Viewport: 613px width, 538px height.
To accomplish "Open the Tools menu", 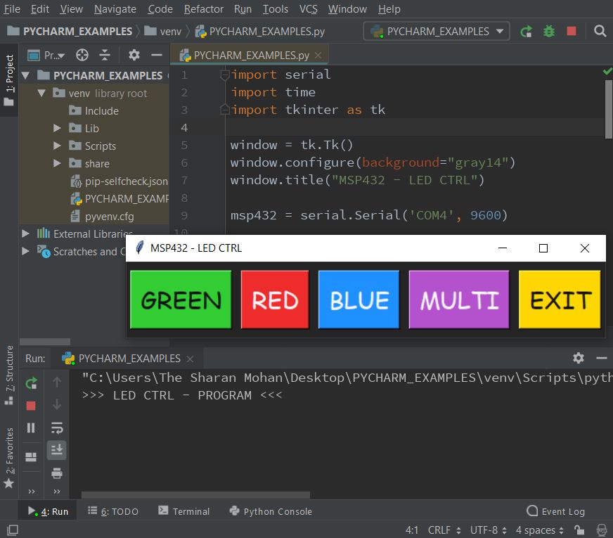I will point(276,9).
